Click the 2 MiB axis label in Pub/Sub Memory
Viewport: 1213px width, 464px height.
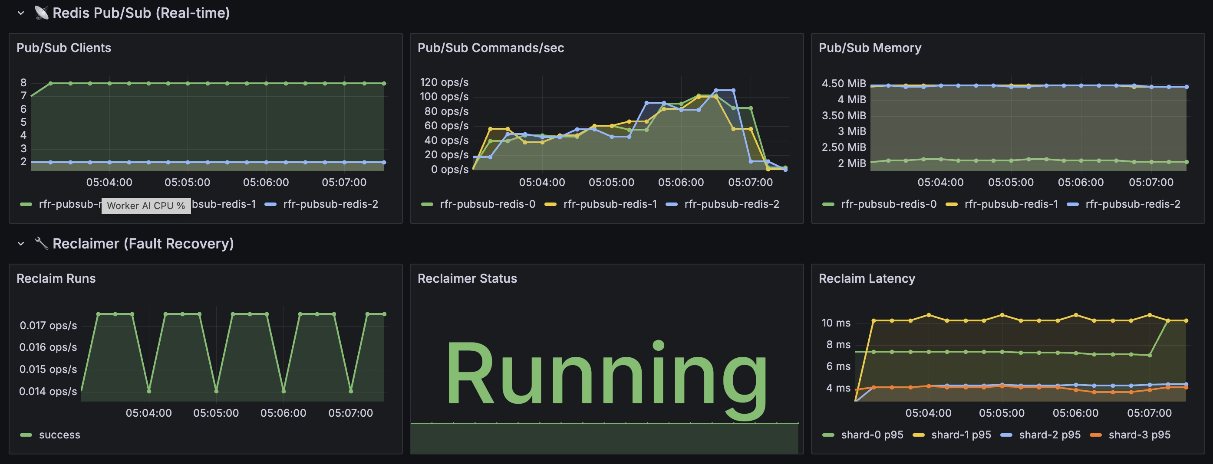[852, 163]
